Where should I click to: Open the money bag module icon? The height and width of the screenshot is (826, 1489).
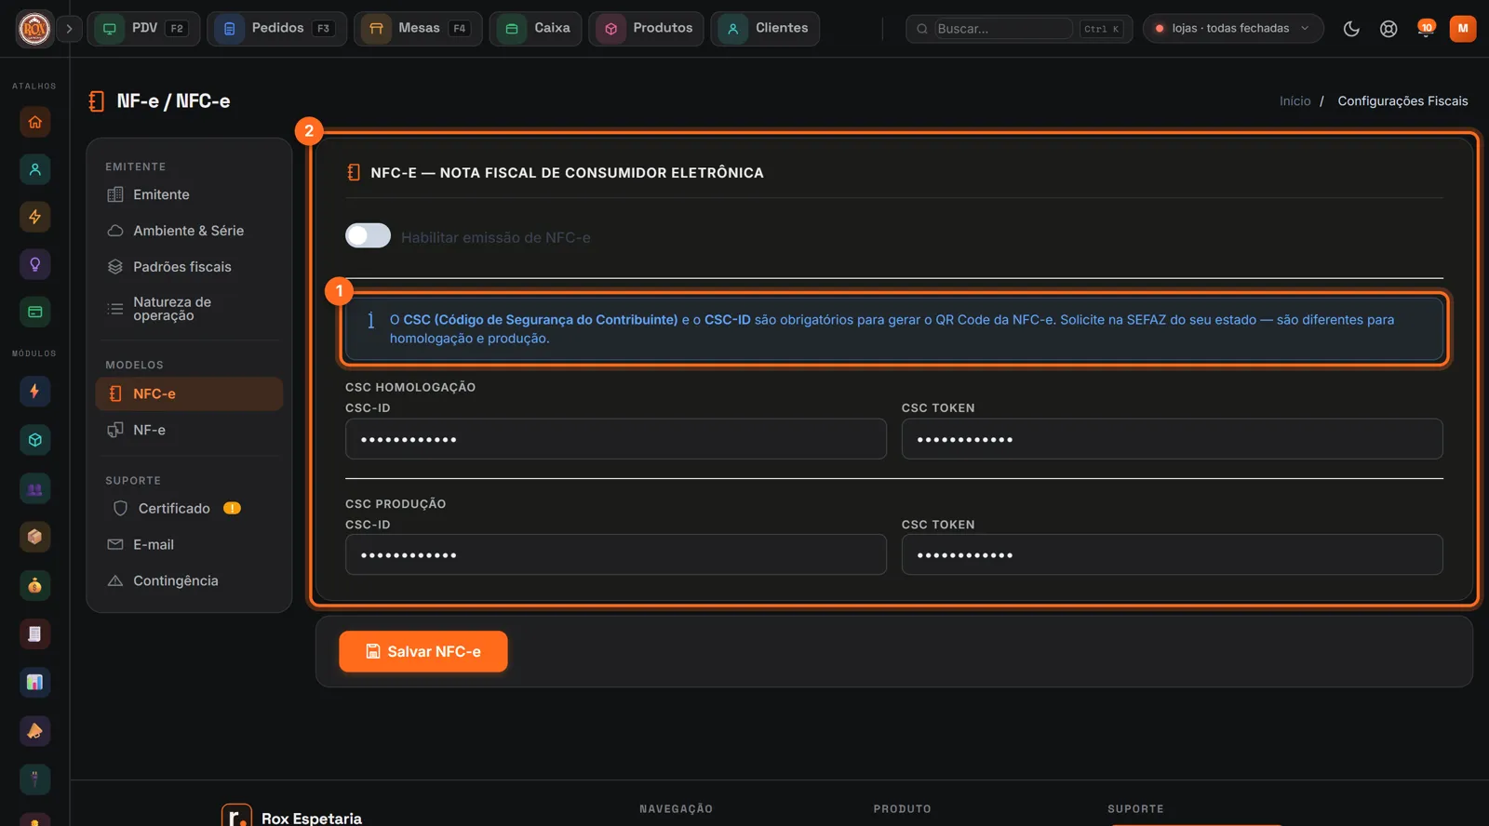(35, 585)
